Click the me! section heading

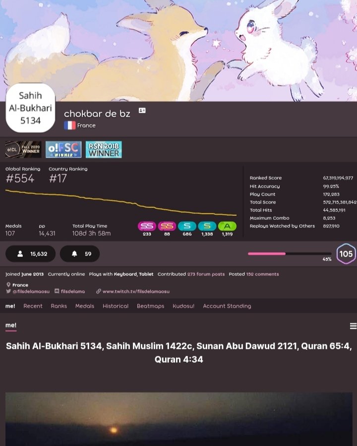11,325
